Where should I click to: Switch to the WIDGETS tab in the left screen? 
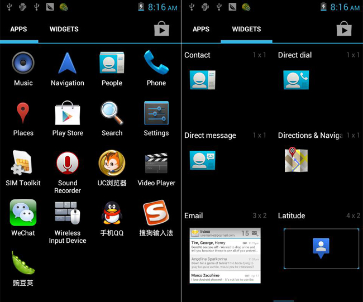(64, 29)
